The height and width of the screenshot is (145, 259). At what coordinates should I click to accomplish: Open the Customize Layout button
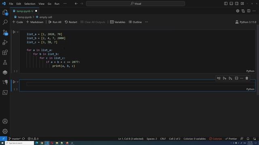pos(242,4)
